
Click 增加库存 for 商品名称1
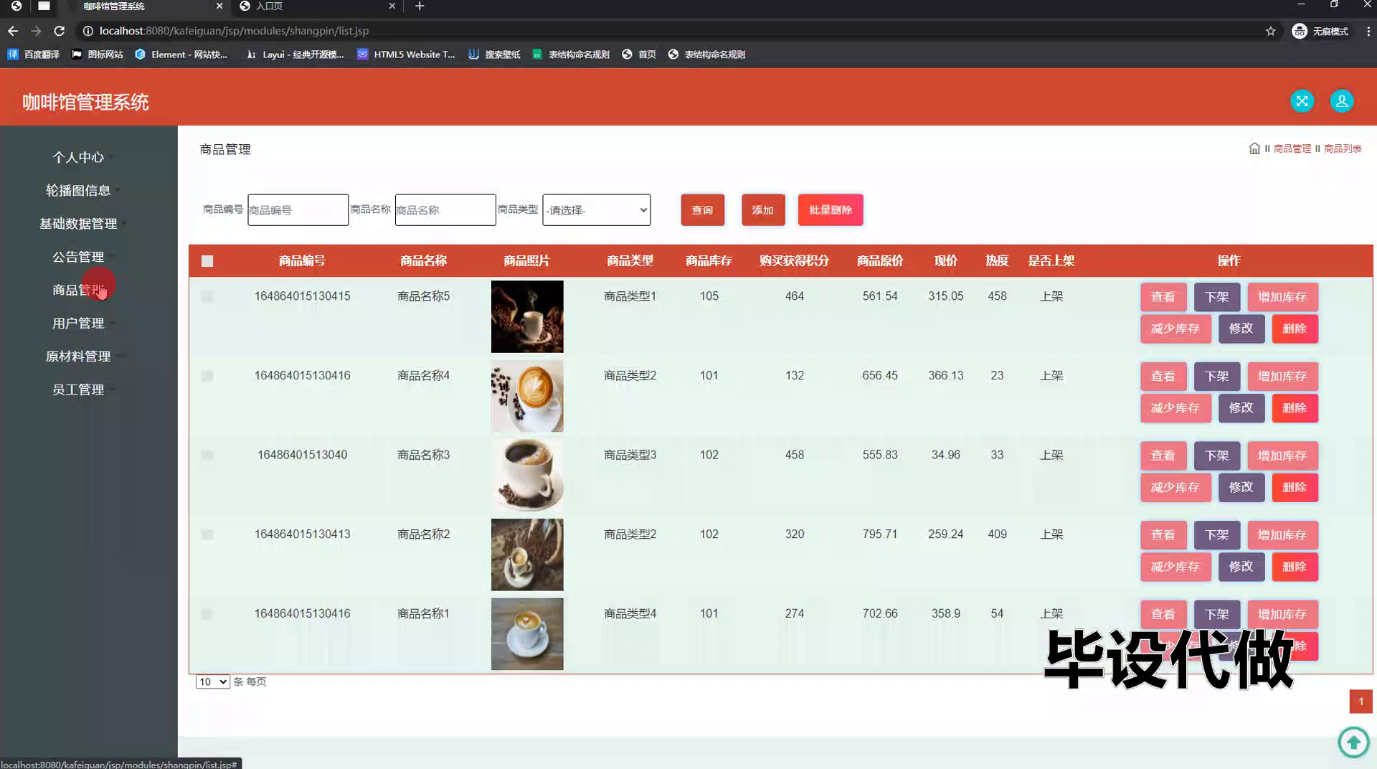click(x=1282, y=615)
